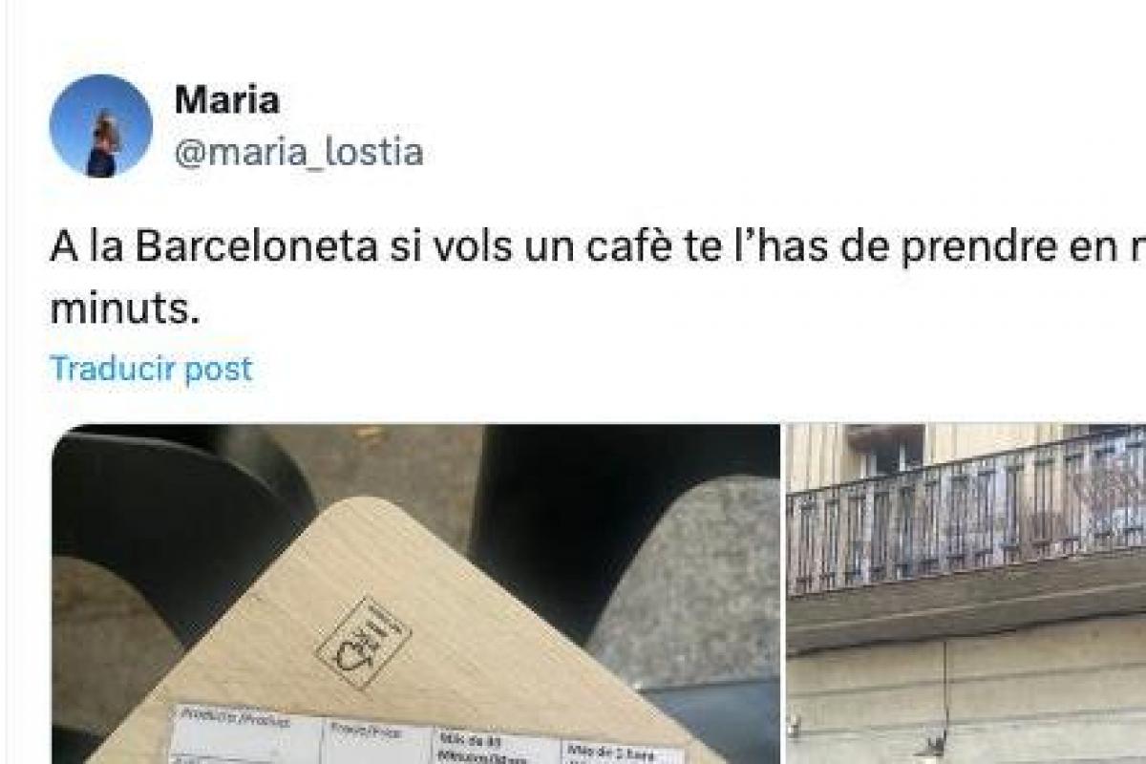Image resolution: width=1146 pixels, height=764 pixels.
Task: Open the left photo of wooden table
Action: [415, 594]
